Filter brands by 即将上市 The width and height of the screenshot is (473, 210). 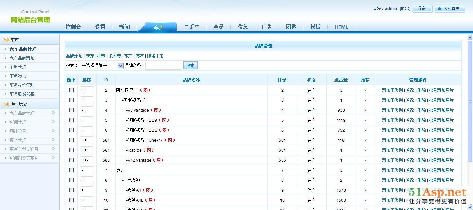coord(155,56)
